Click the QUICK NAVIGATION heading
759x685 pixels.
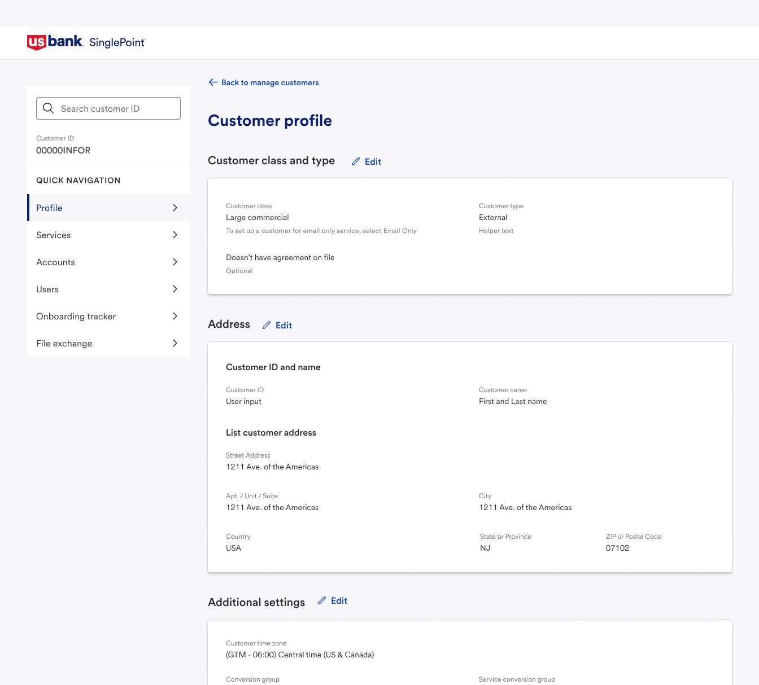pos(78,181)
